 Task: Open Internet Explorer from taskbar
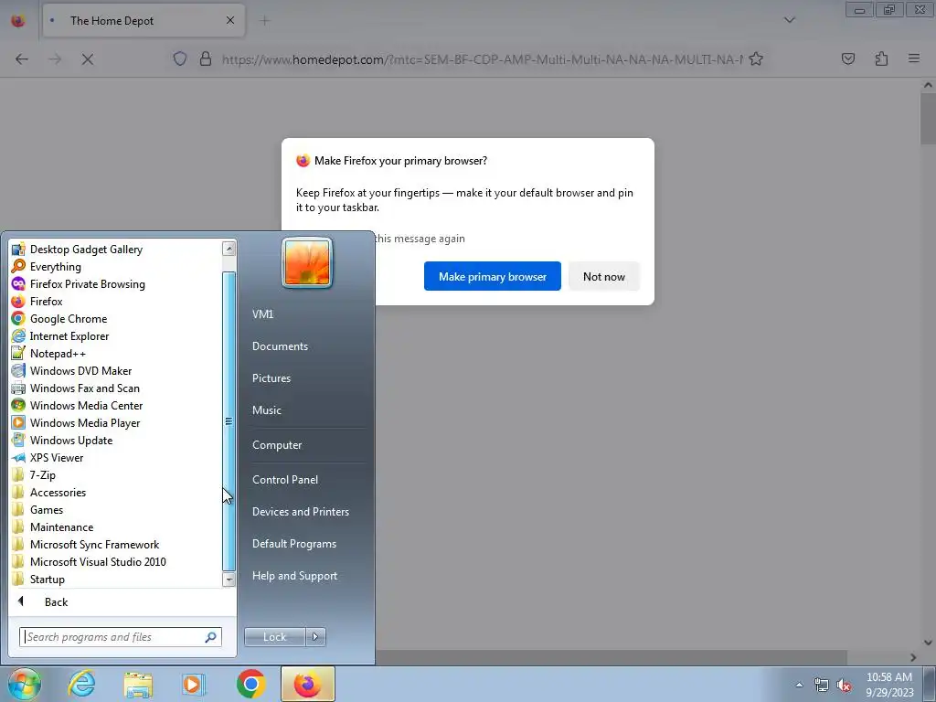point(81,684)
